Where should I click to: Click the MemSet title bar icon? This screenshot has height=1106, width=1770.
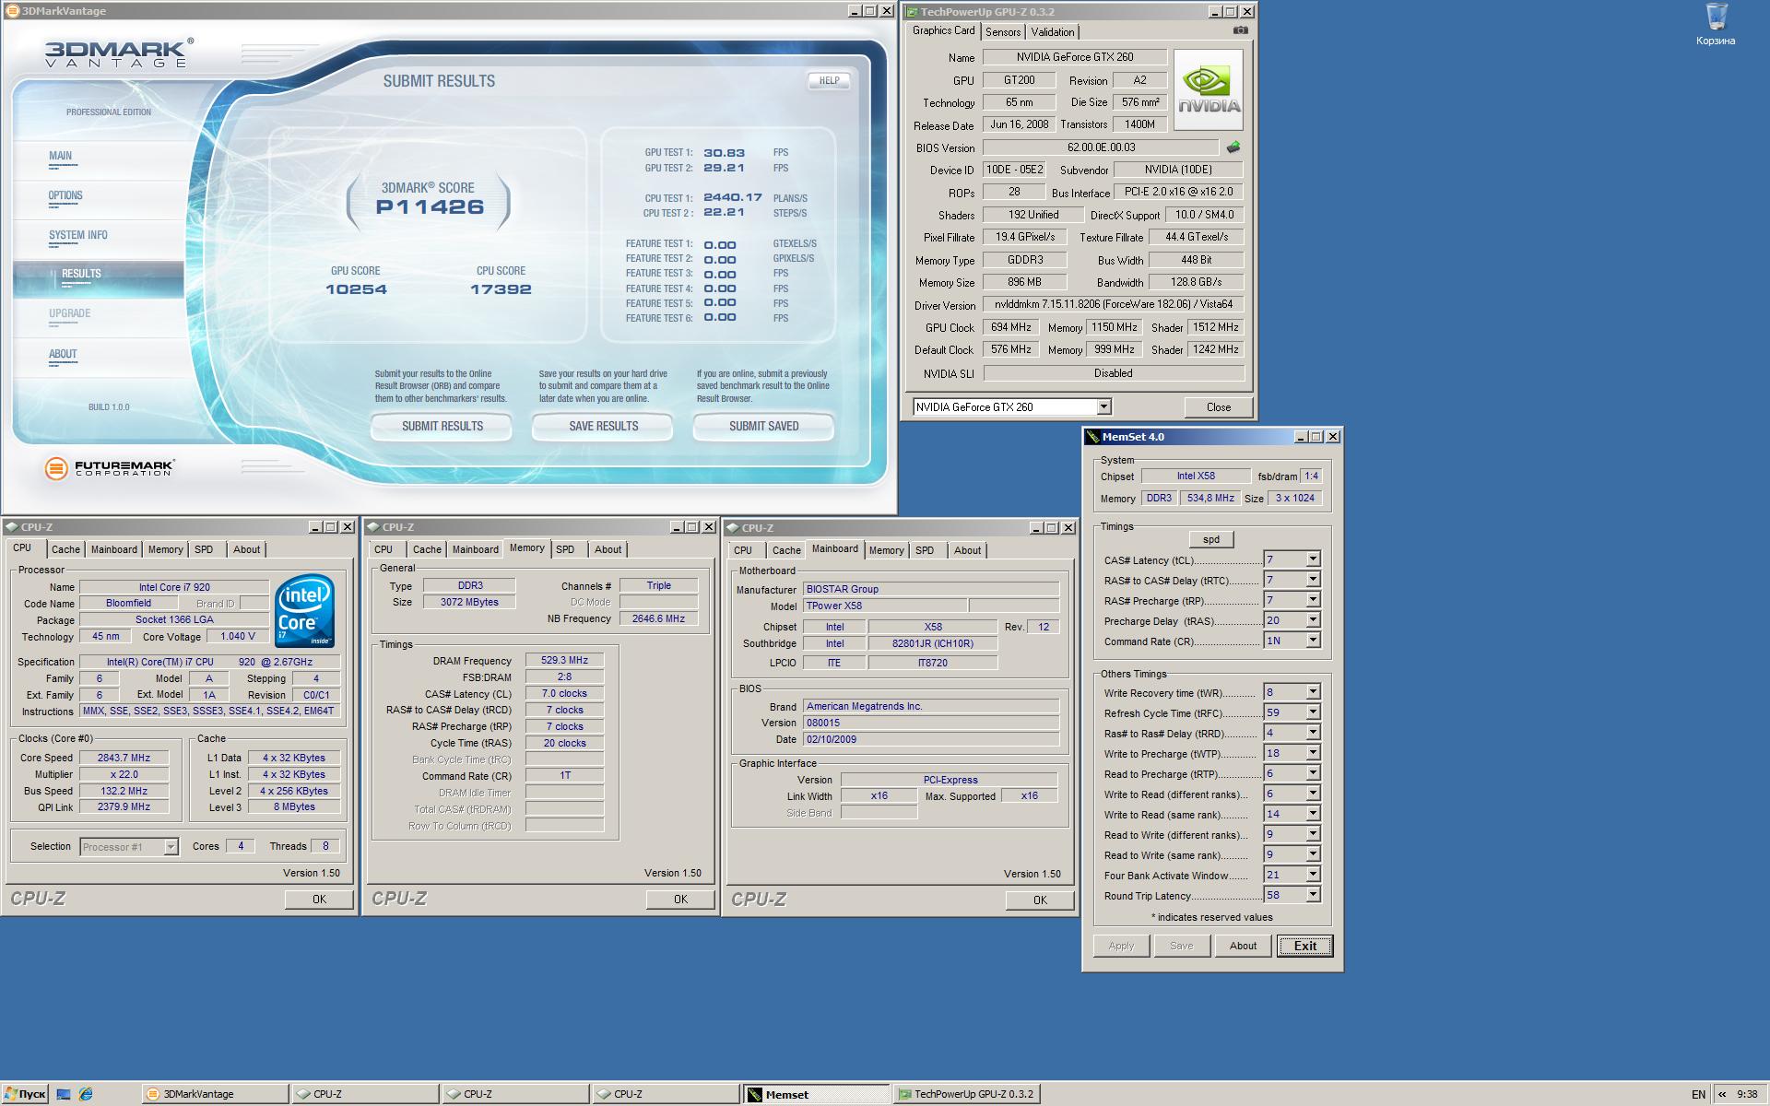point(1093,437)
